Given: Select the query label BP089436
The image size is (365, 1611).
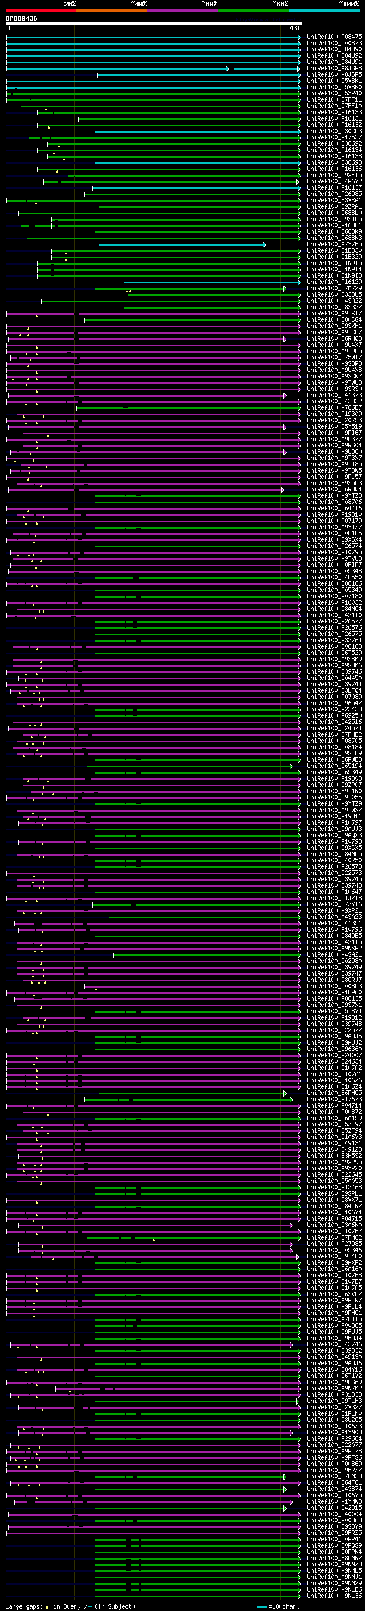Looking at the screenshot, I should tap(21, 19).
